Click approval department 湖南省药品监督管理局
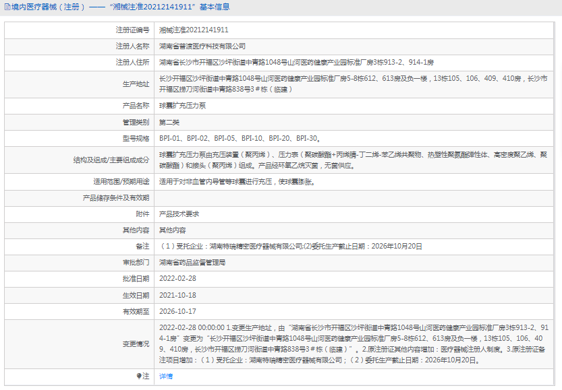This screenshot has width=562, height=390. 192,262
